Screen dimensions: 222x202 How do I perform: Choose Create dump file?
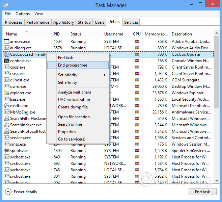point(78,107)
